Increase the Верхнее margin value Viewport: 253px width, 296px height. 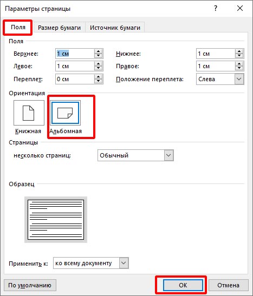tap(98, 51)
